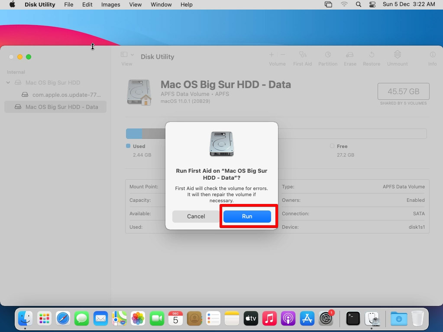Add a volume with the plus icon
The height and width of the screenshot is (332, 443).
pyautogui.click(x=272, y=54)
